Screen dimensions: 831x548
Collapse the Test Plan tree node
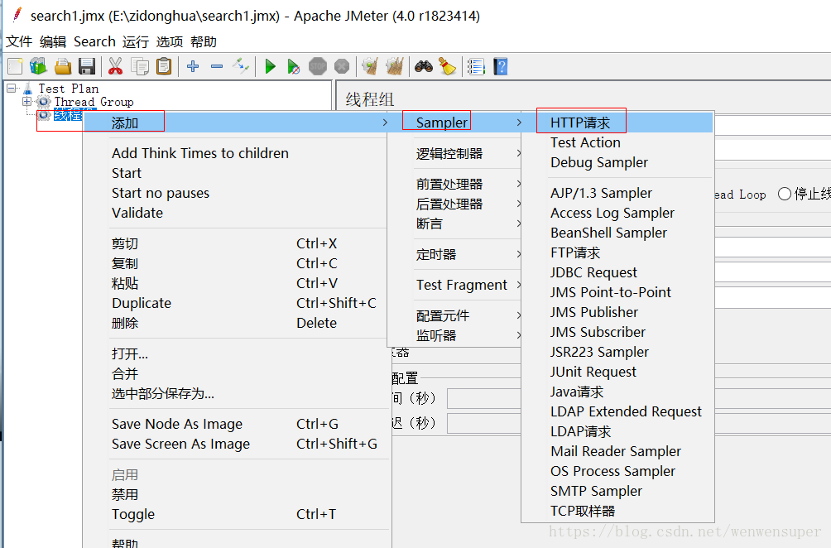11,89
